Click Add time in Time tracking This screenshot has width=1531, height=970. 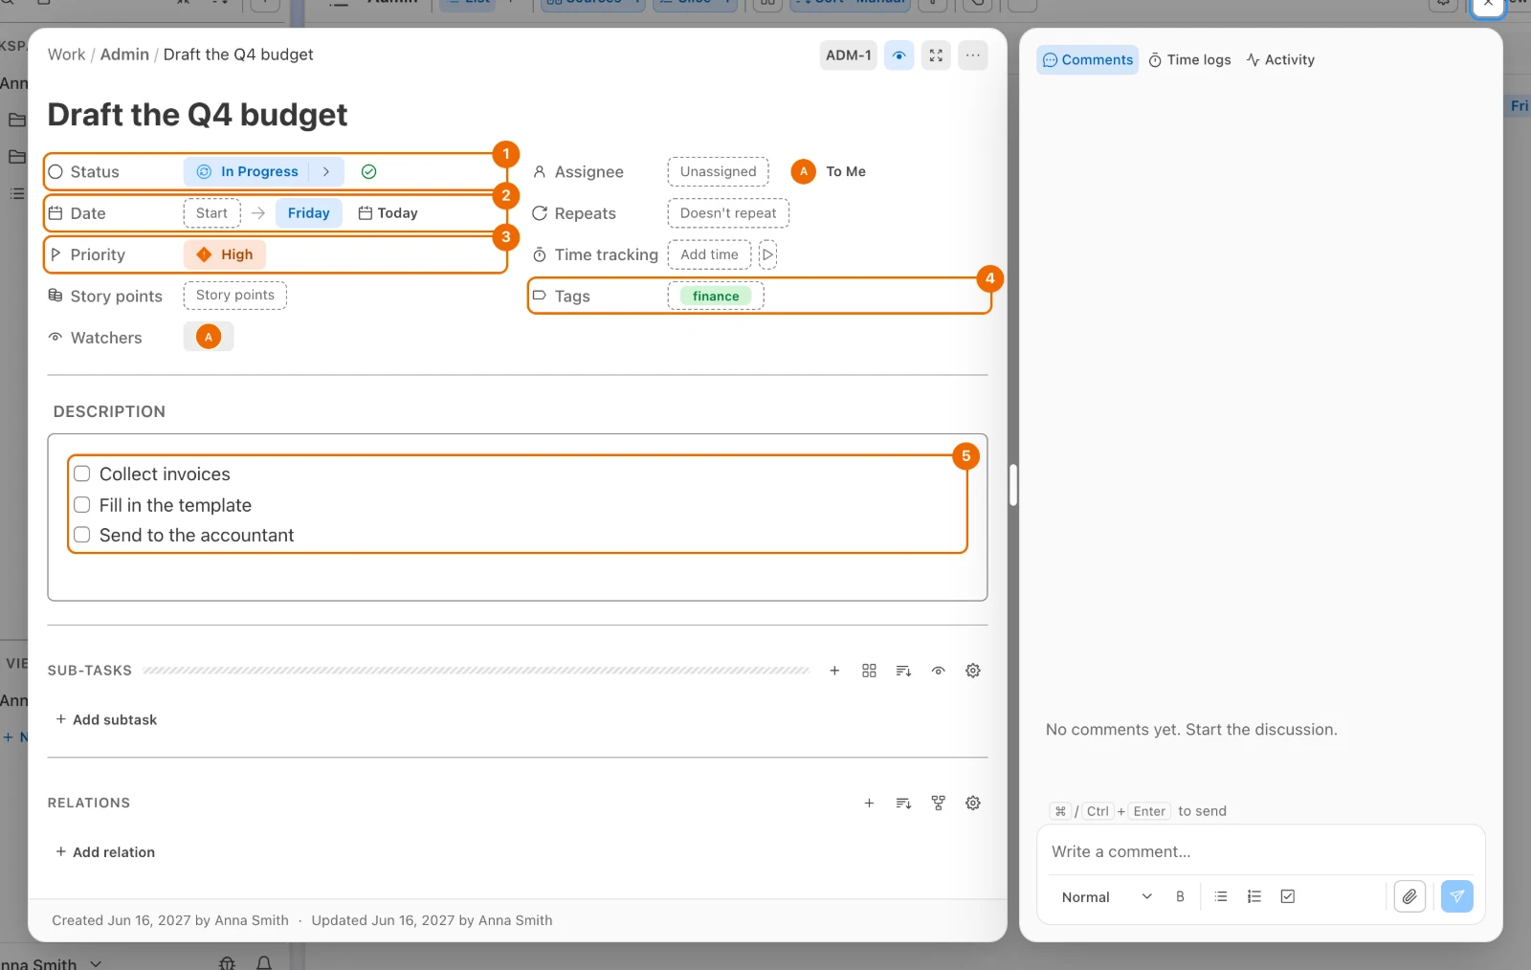tap(709, 254)
